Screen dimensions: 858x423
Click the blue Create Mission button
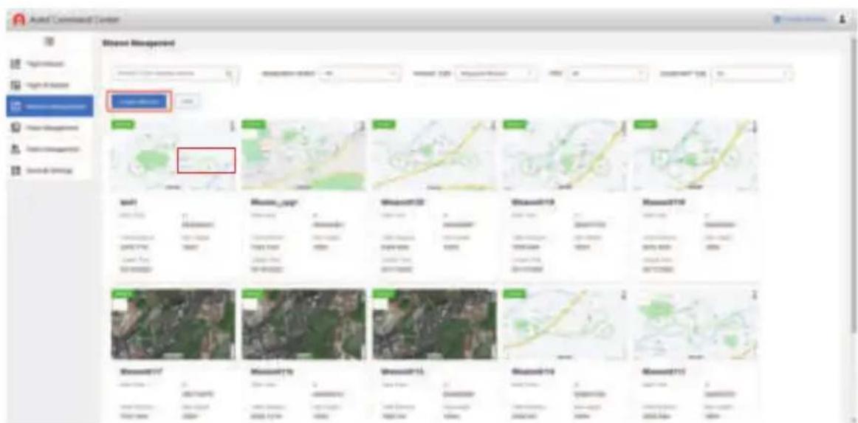pos(139,102)
